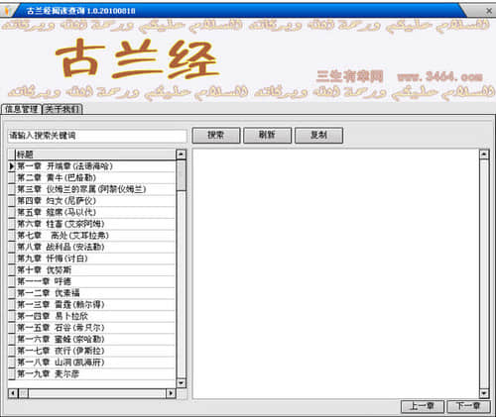Click the chapter list horizontal scroll thumb

pos(24,393)
